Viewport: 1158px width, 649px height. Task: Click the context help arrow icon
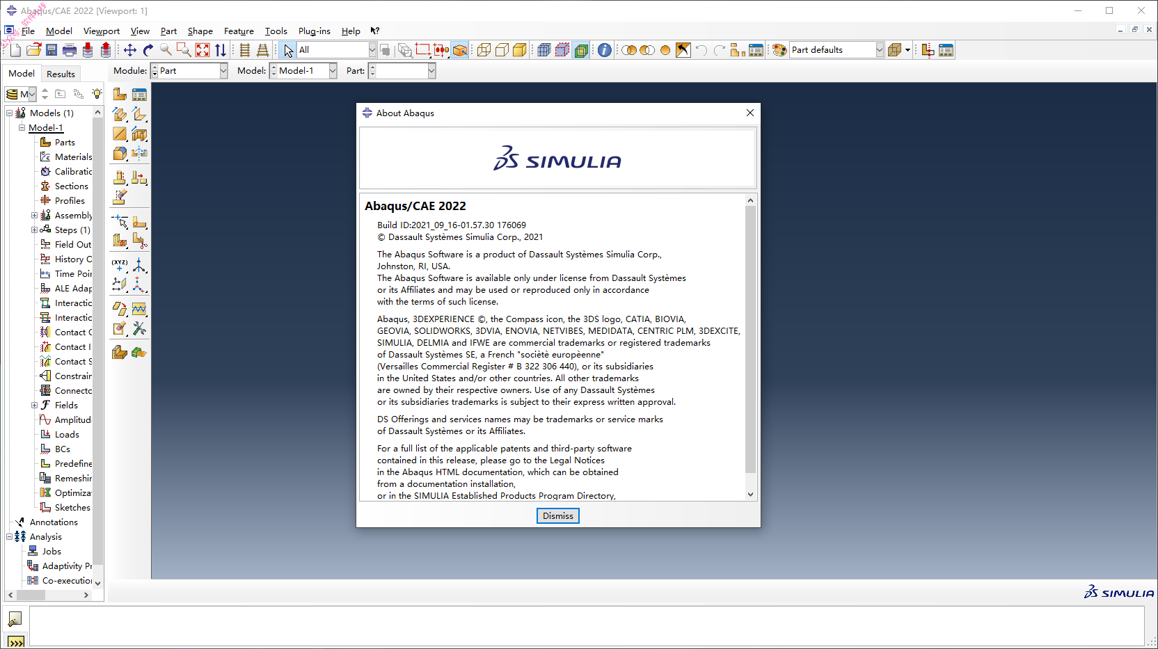point(375,31)
